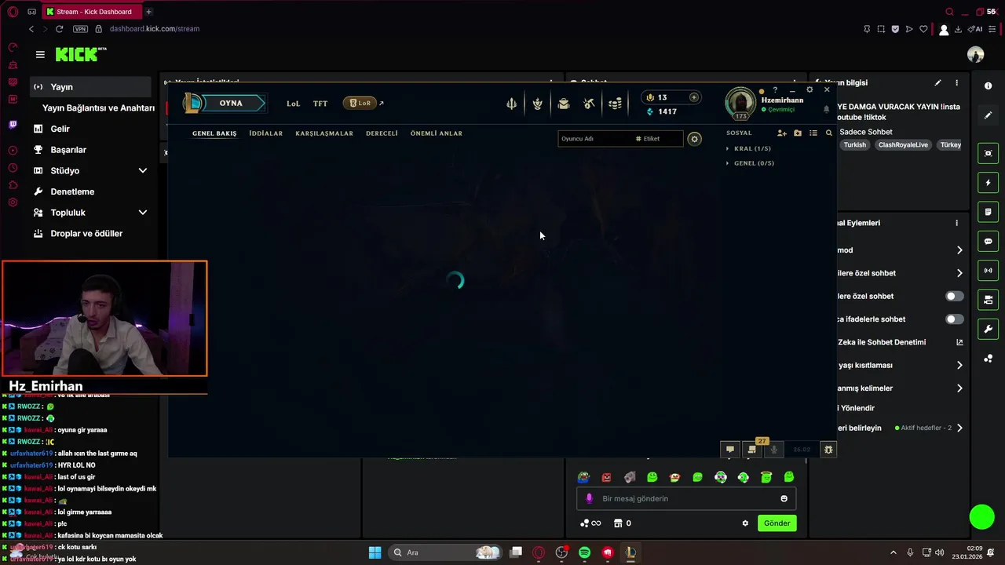Click the bug report icon

(828, 450)
